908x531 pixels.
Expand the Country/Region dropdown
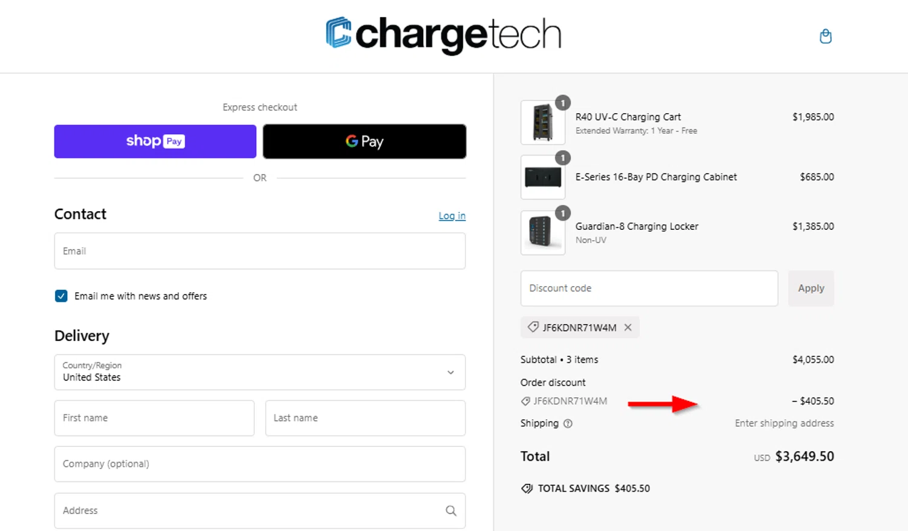click(x=260, y=372)
